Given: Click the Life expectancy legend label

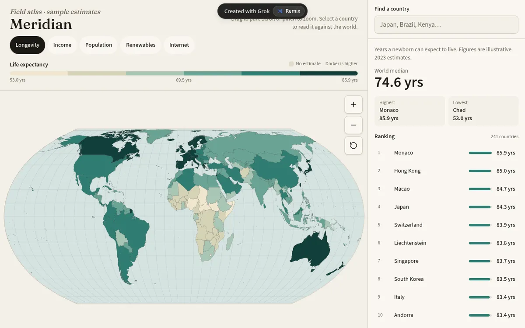Looking at the screenshot, I should click(29, 65).
